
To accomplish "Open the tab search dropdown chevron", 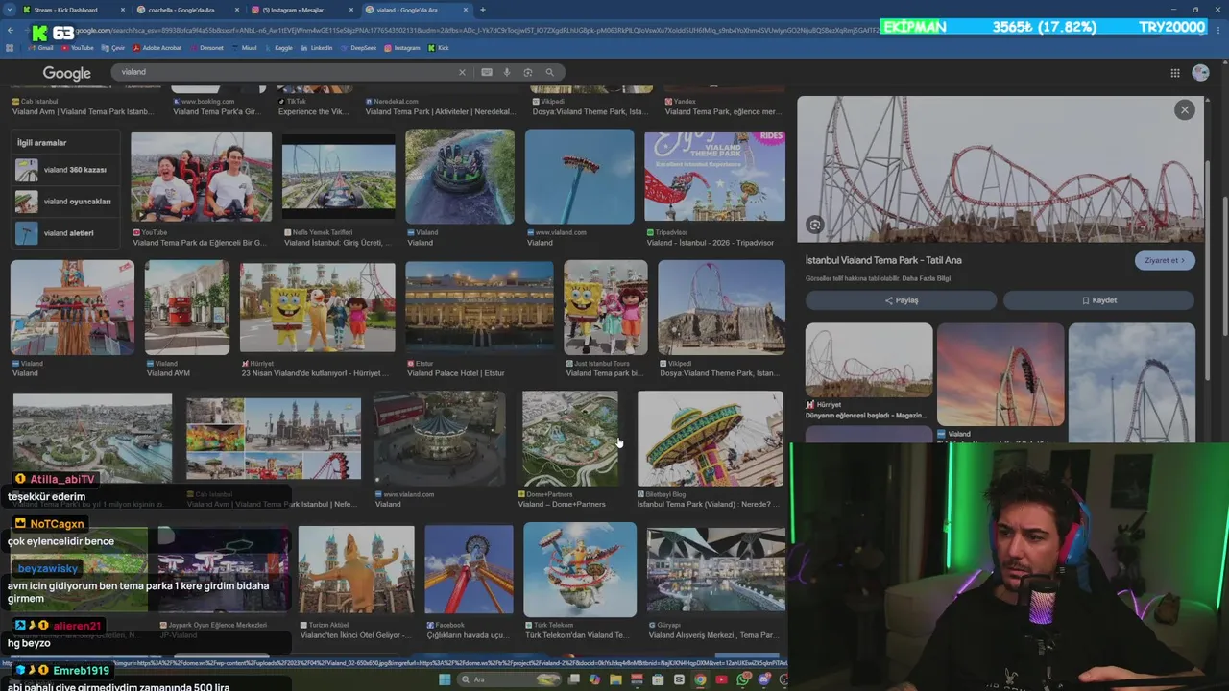I will (x=10, y=10).
